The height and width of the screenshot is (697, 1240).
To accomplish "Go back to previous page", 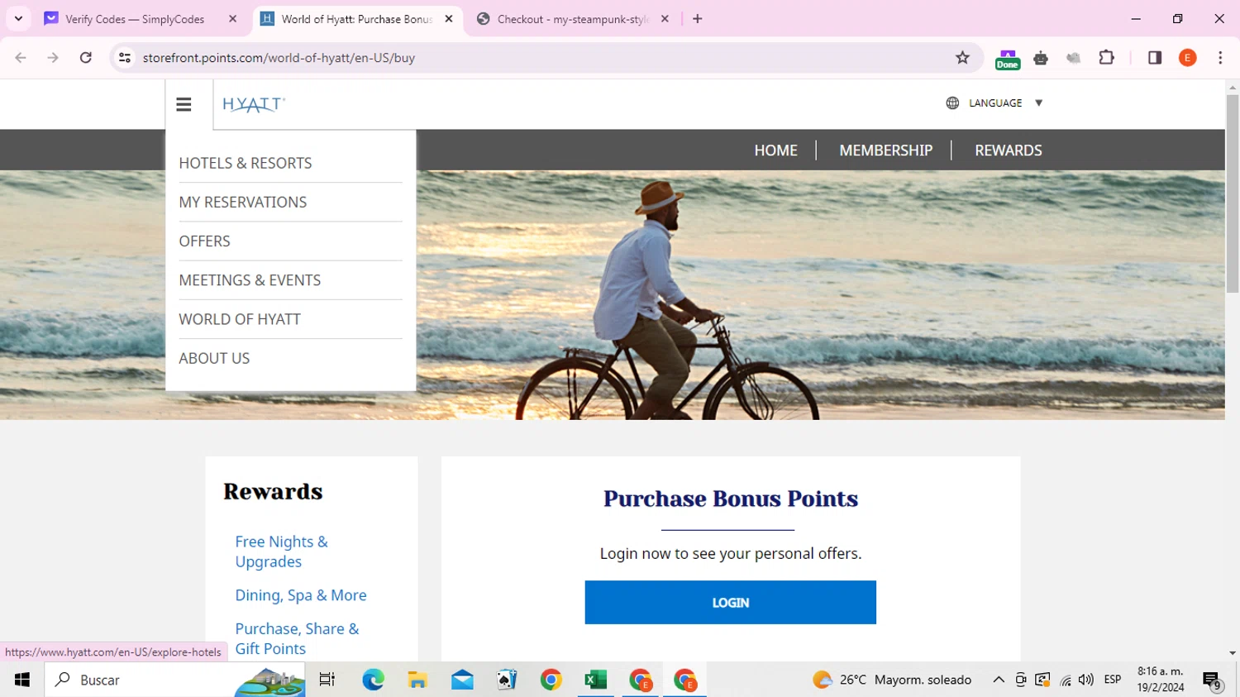I will point(21,58).
